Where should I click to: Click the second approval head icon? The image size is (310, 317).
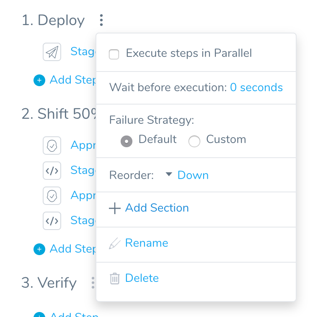[x=52, y=196]
